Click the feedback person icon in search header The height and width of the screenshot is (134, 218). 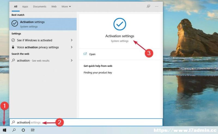pyautogui.click(x=148, y=7)
